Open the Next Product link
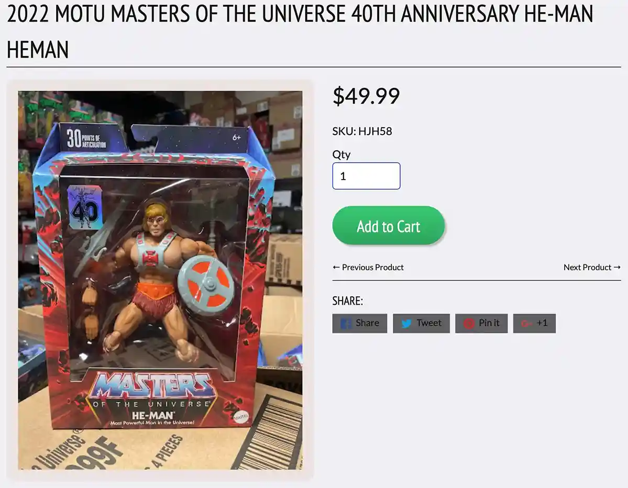 [592, 267]
